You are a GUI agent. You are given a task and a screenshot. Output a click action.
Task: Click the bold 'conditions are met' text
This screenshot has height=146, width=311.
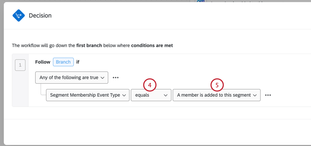click(152, 46)
